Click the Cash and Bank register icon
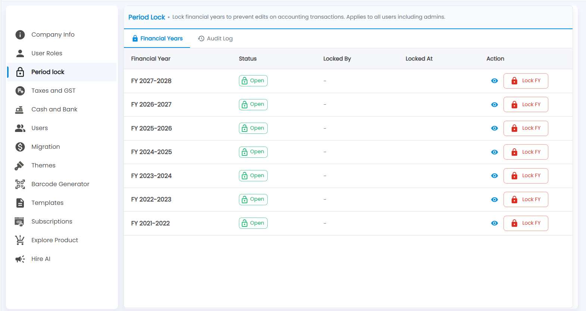Image resolution: width=586 pixels, height=311 pixels. tap(19, 110)
